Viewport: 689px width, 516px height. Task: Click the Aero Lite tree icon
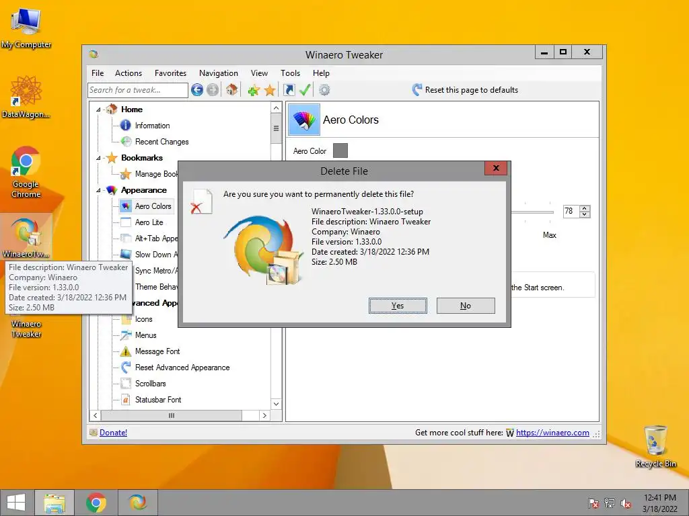[x=126, y=222]
